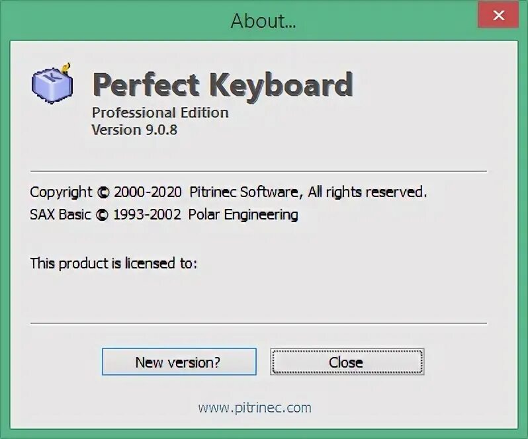
Task: Click the Version 9.0.8 text
Action: tap(134, 130)
